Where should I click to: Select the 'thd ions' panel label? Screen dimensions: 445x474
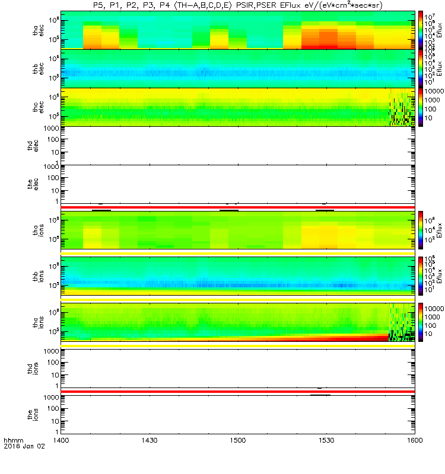(33, 369)
